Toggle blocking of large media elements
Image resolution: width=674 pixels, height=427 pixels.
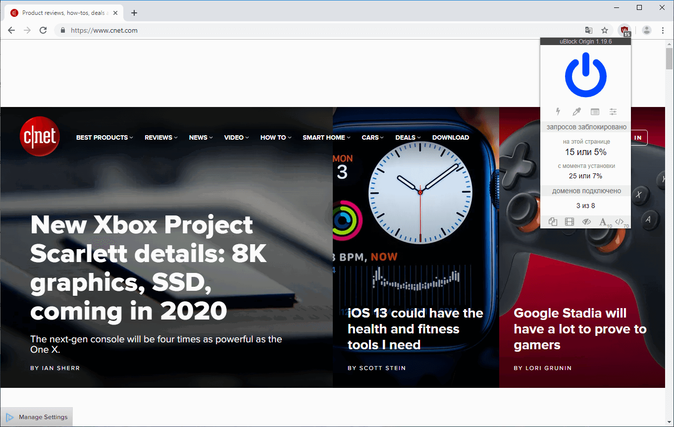[570, 221]
